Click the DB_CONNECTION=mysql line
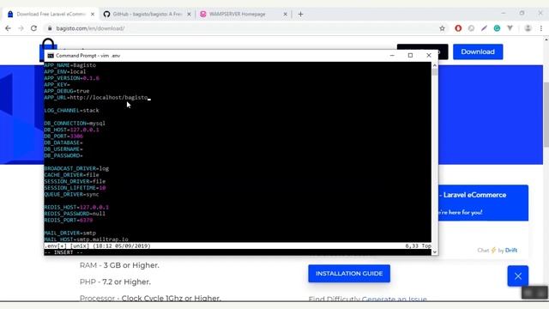Image resolution: width=549 pixels, height=309 pixels. click(x=75, y=124)
